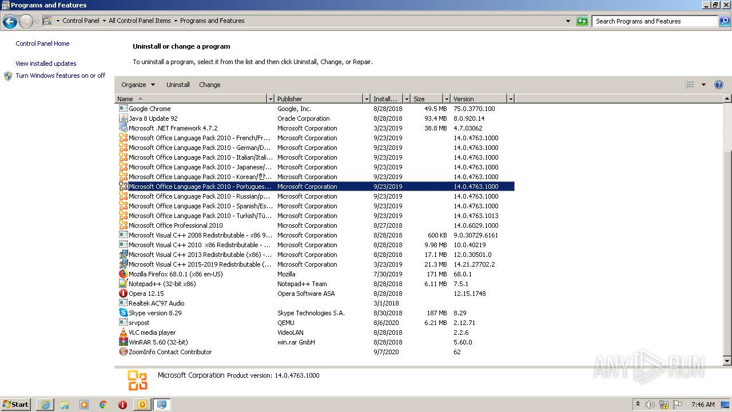
Task: Sort by the Name column header
Action: coord(191,99)
